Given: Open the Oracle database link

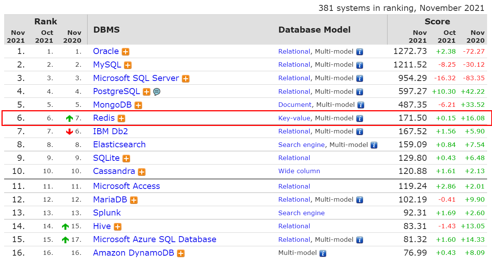Looking at the screenshot, I should click(106, 51).
